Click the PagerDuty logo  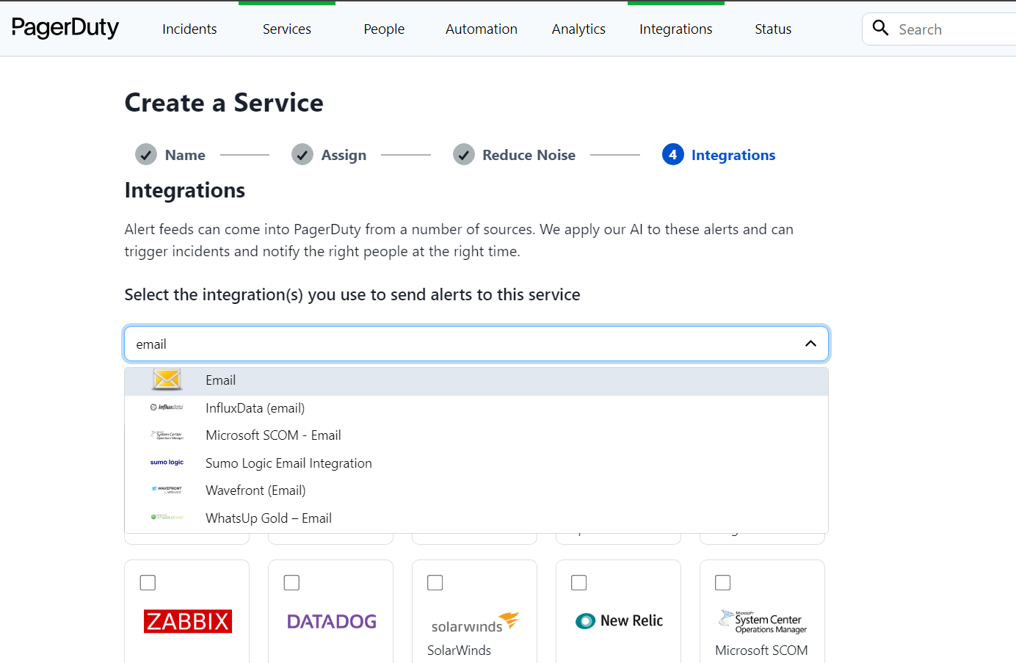point(65,28)
